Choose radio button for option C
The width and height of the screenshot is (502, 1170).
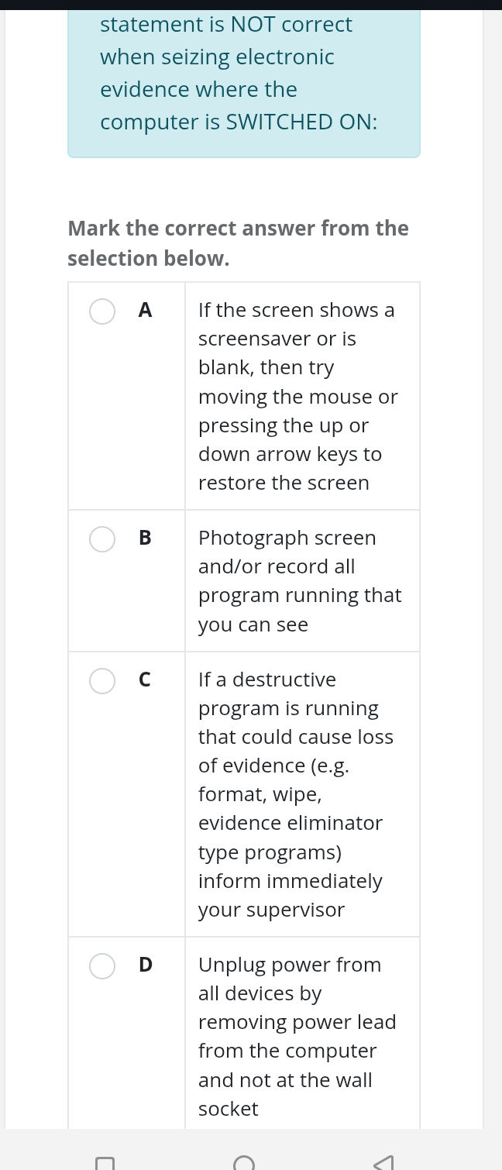pyautogui.click(x=102, y=680)
